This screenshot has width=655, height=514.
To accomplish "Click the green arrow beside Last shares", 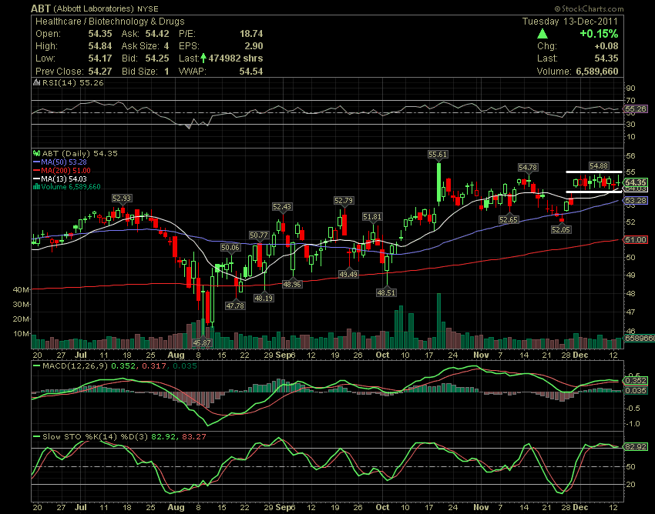I will [x=203, y=58].
